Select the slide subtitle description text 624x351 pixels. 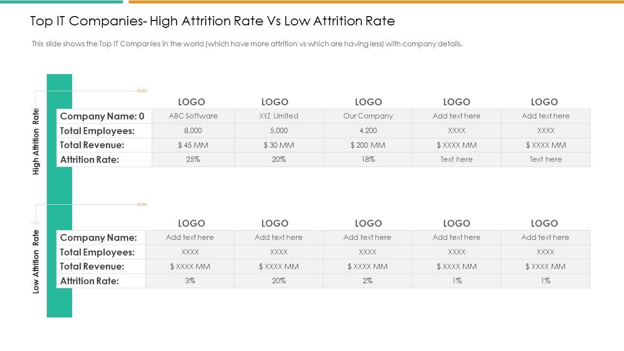247,44
